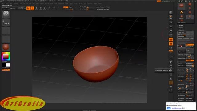Toggle the Persp perspective icon
Viewport: 197px width, 111px height.
[x=171, y=35]
